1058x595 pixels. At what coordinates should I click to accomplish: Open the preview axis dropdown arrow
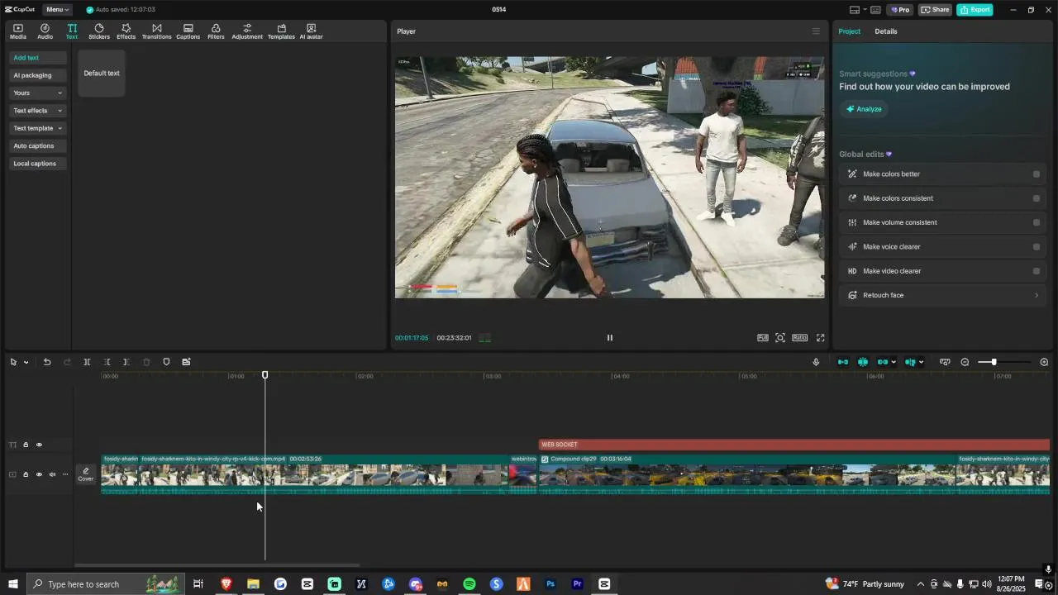[x=921, y=362]
